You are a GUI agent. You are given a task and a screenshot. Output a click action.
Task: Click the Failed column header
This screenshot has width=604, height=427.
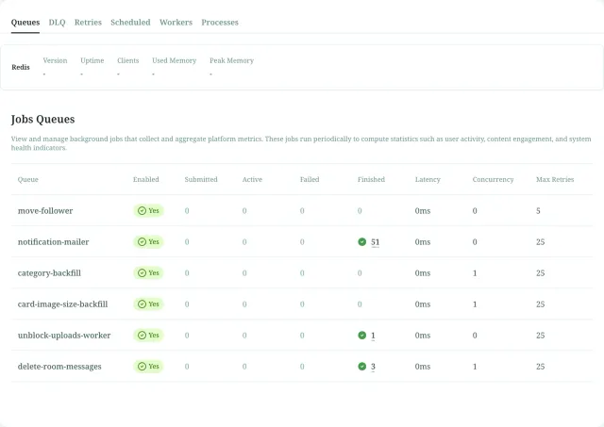tap(310, 179)
